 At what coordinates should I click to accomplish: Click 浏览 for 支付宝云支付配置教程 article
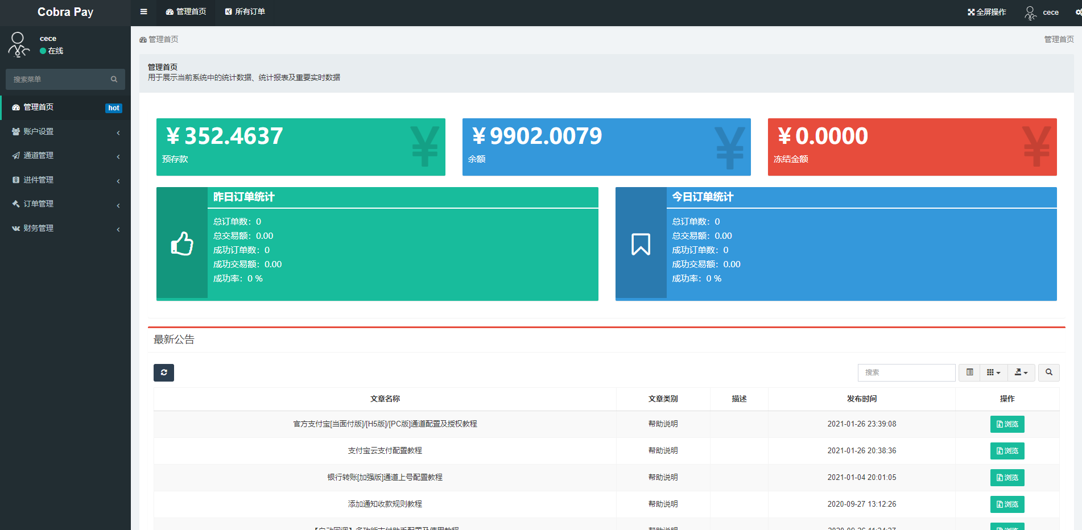pyautogui.click(x=1007, y=451)
